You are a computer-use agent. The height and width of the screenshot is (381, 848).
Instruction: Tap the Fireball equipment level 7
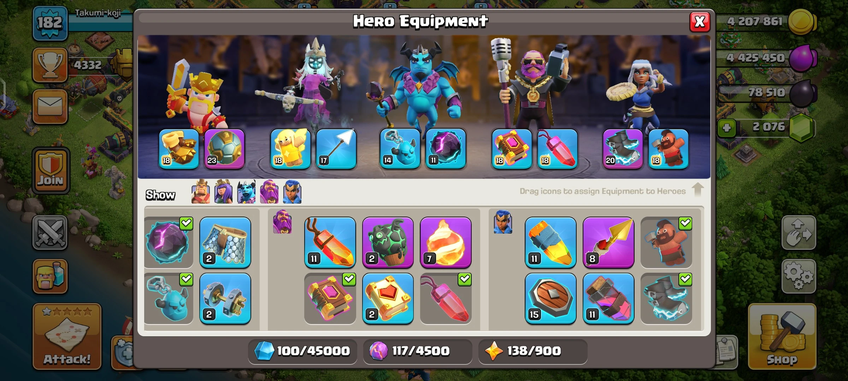click(x=446, y=242)
